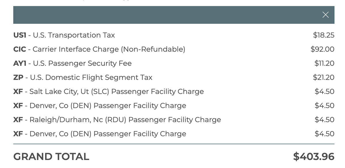Select the $92.00 non-refundable charge amount
The image size is (345, 168).
pos(323,49)
